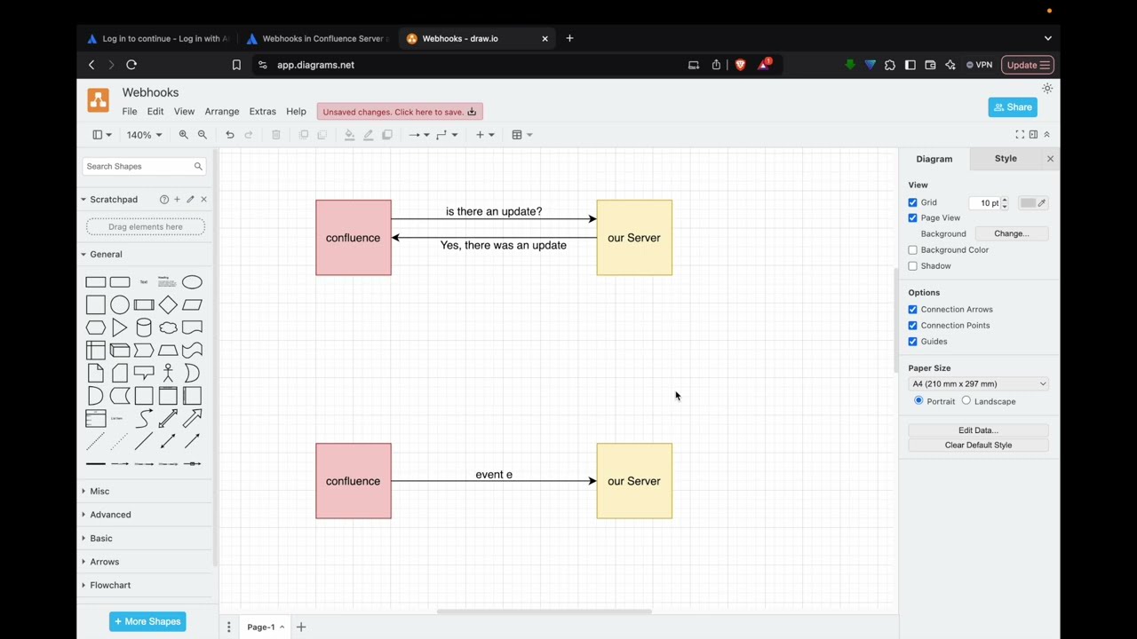
Task: Select the Landscape radio button
Action: [966, 401]
